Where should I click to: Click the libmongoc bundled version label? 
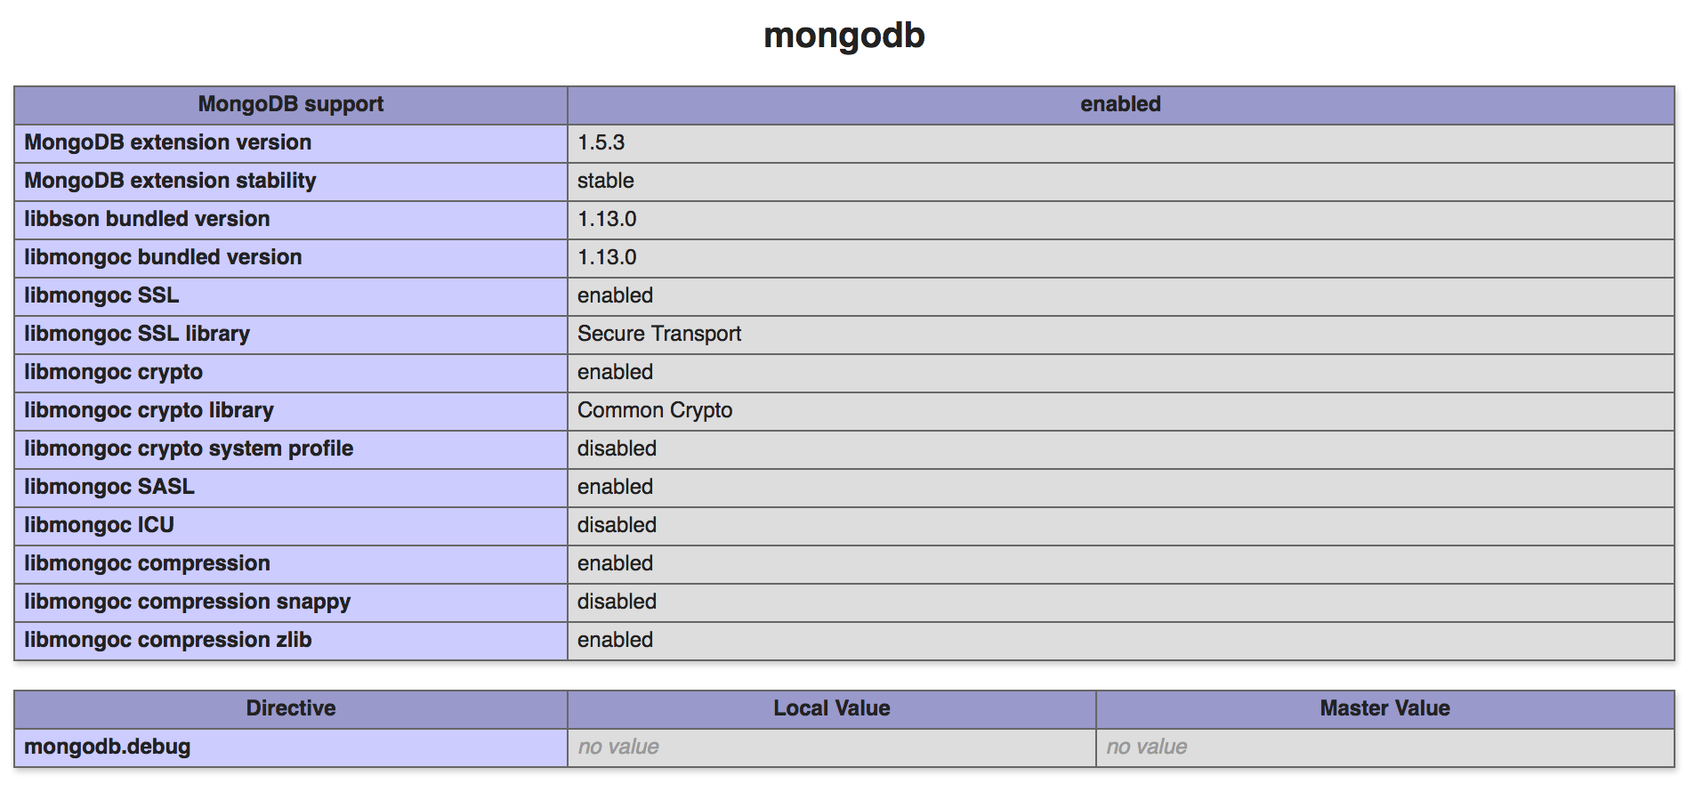163,257
